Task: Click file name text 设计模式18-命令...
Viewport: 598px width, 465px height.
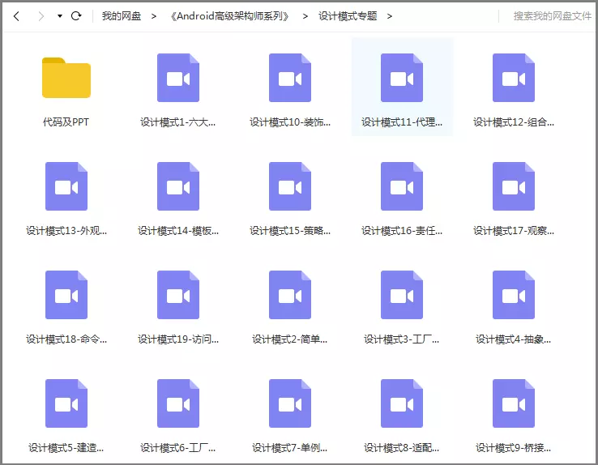Action: (66, 339)
